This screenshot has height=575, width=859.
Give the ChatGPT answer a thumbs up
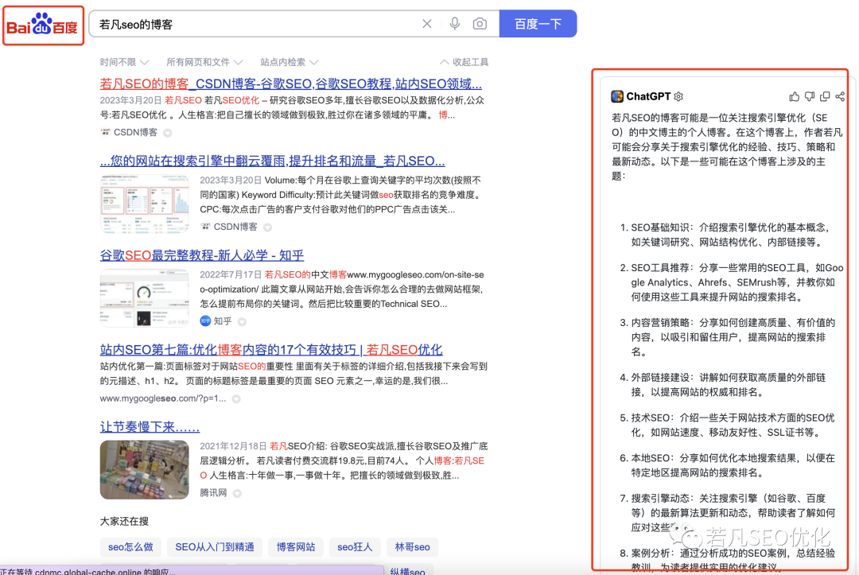tap(794, 96)
